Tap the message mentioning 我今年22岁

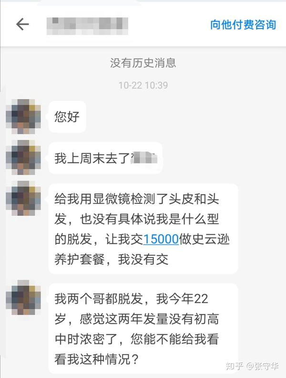(x=143, y=328)
